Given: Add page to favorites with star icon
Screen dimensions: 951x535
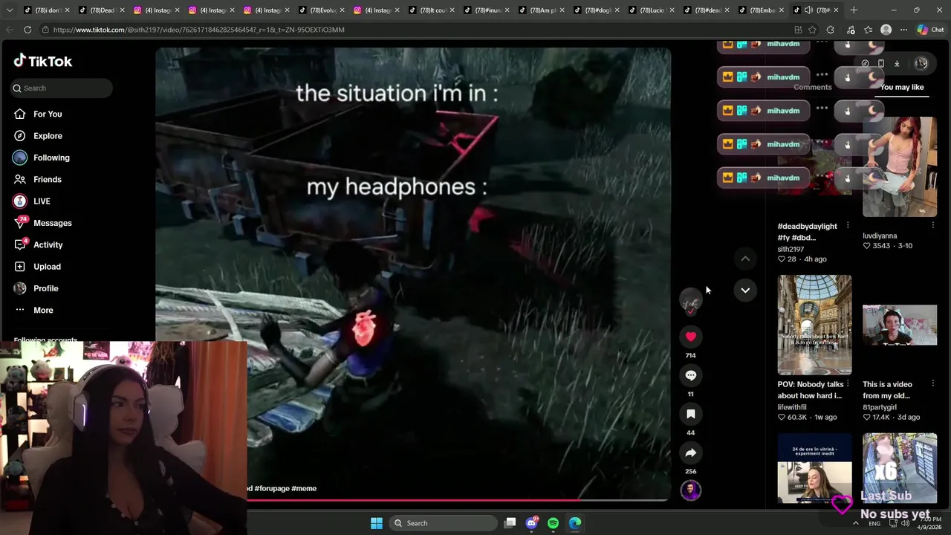Looking at the screenshot, I should click(x=812, y=30).
